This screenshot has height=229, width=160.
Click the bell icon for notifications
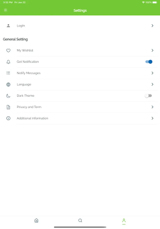point(8,62)
